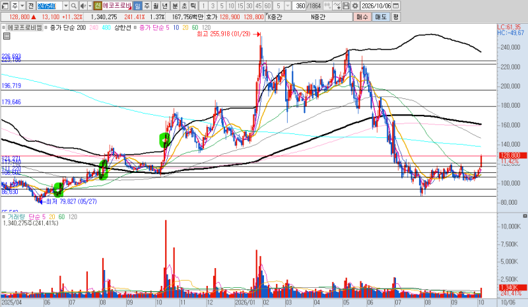Click the small table icon under chart legend
The width and height of the screenshot is (528, 307).
(x=7, y=36)
